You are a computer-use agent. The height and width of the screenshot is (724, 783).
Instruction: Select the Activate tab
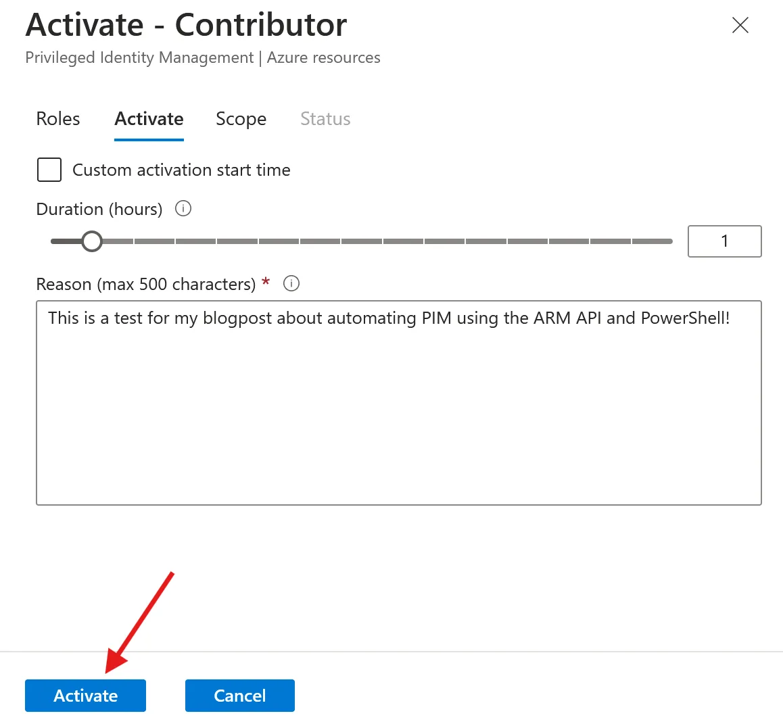click(x=149, y=119)
